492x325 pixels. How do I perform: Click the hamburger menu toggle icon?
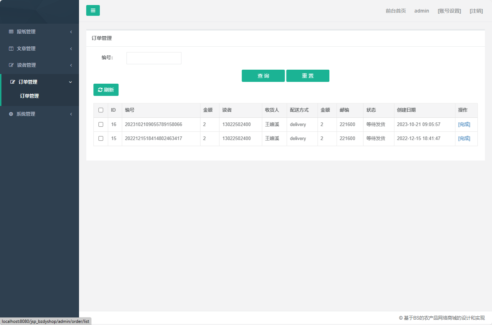click(93, 10)
